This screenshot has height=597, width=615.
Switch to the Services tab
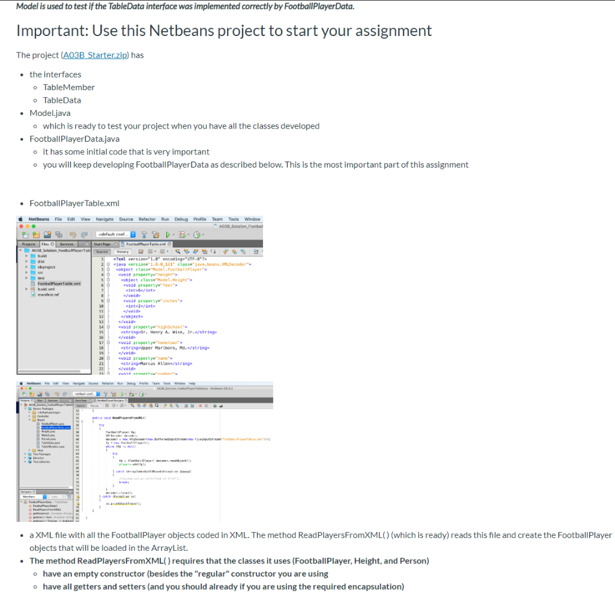(x=65, y=243)
